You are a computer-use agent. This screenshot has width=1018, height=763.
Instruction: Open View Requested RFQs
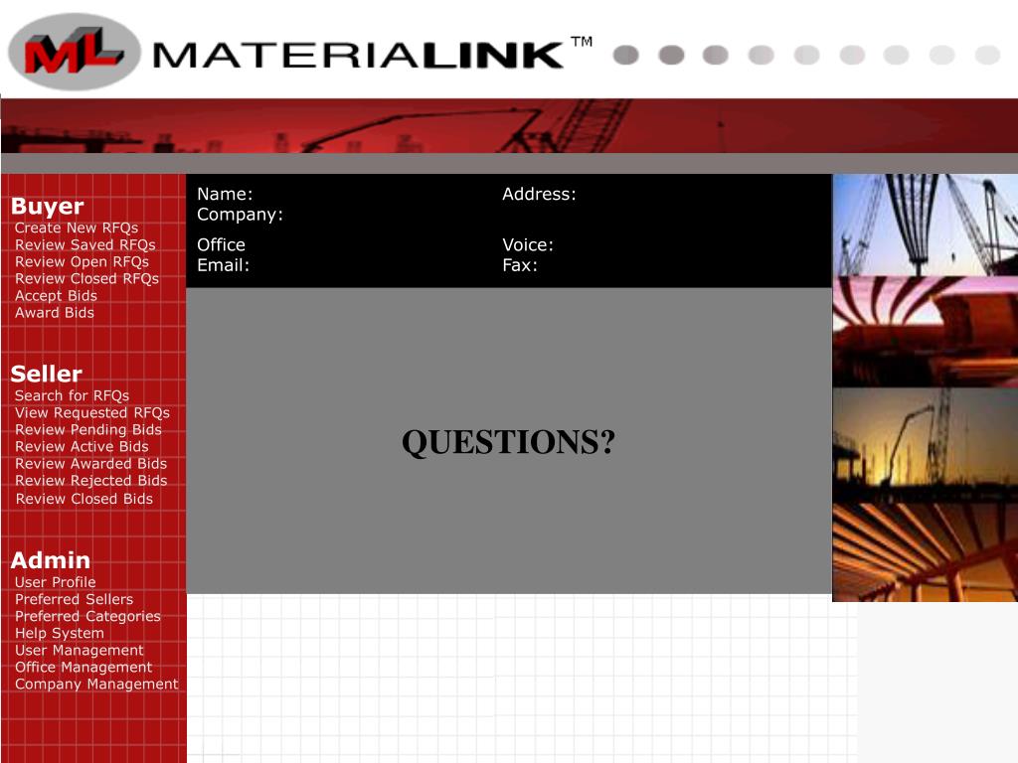tap(92, 412)
